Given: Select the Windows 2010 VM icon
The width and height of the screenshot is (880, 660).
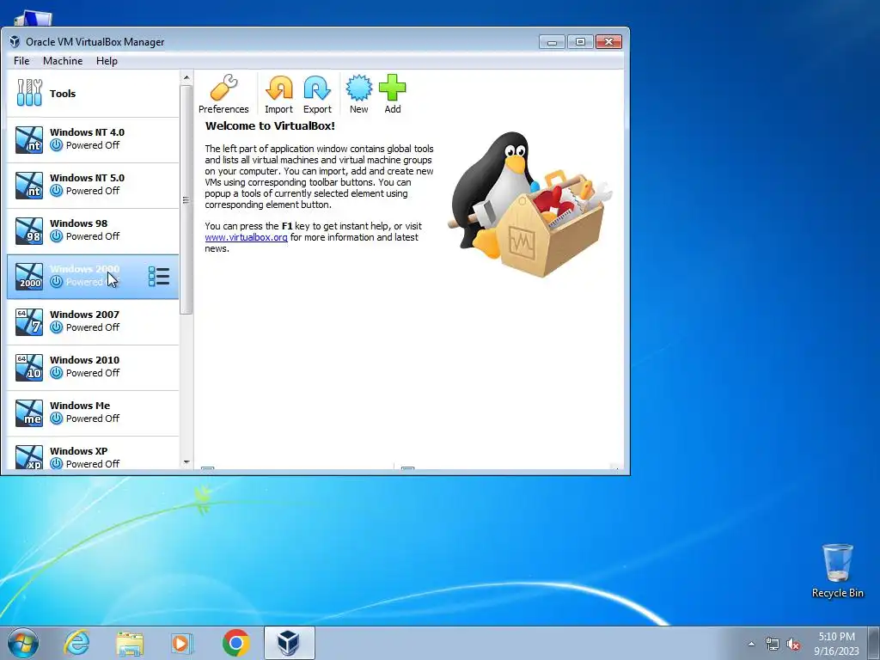Looking at the screenshot, I should (28, 367).
